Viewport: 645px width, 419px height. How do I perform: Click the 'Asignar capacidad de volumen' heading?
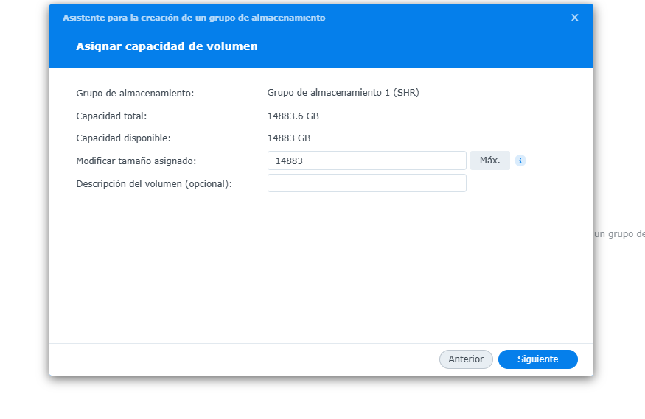click(x=167, y=46)
